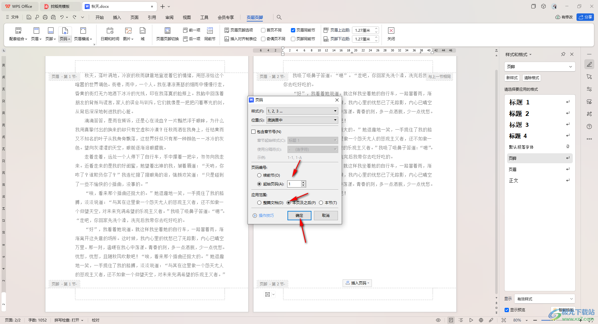This screenshot has height=324, width=598.
Task: Open the 显示 有效样式 dropdown
Action: [x=544, y=299]
